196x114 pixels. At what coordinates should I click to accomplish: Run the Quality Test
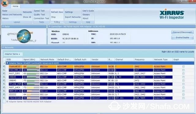(x=40, y=15)
